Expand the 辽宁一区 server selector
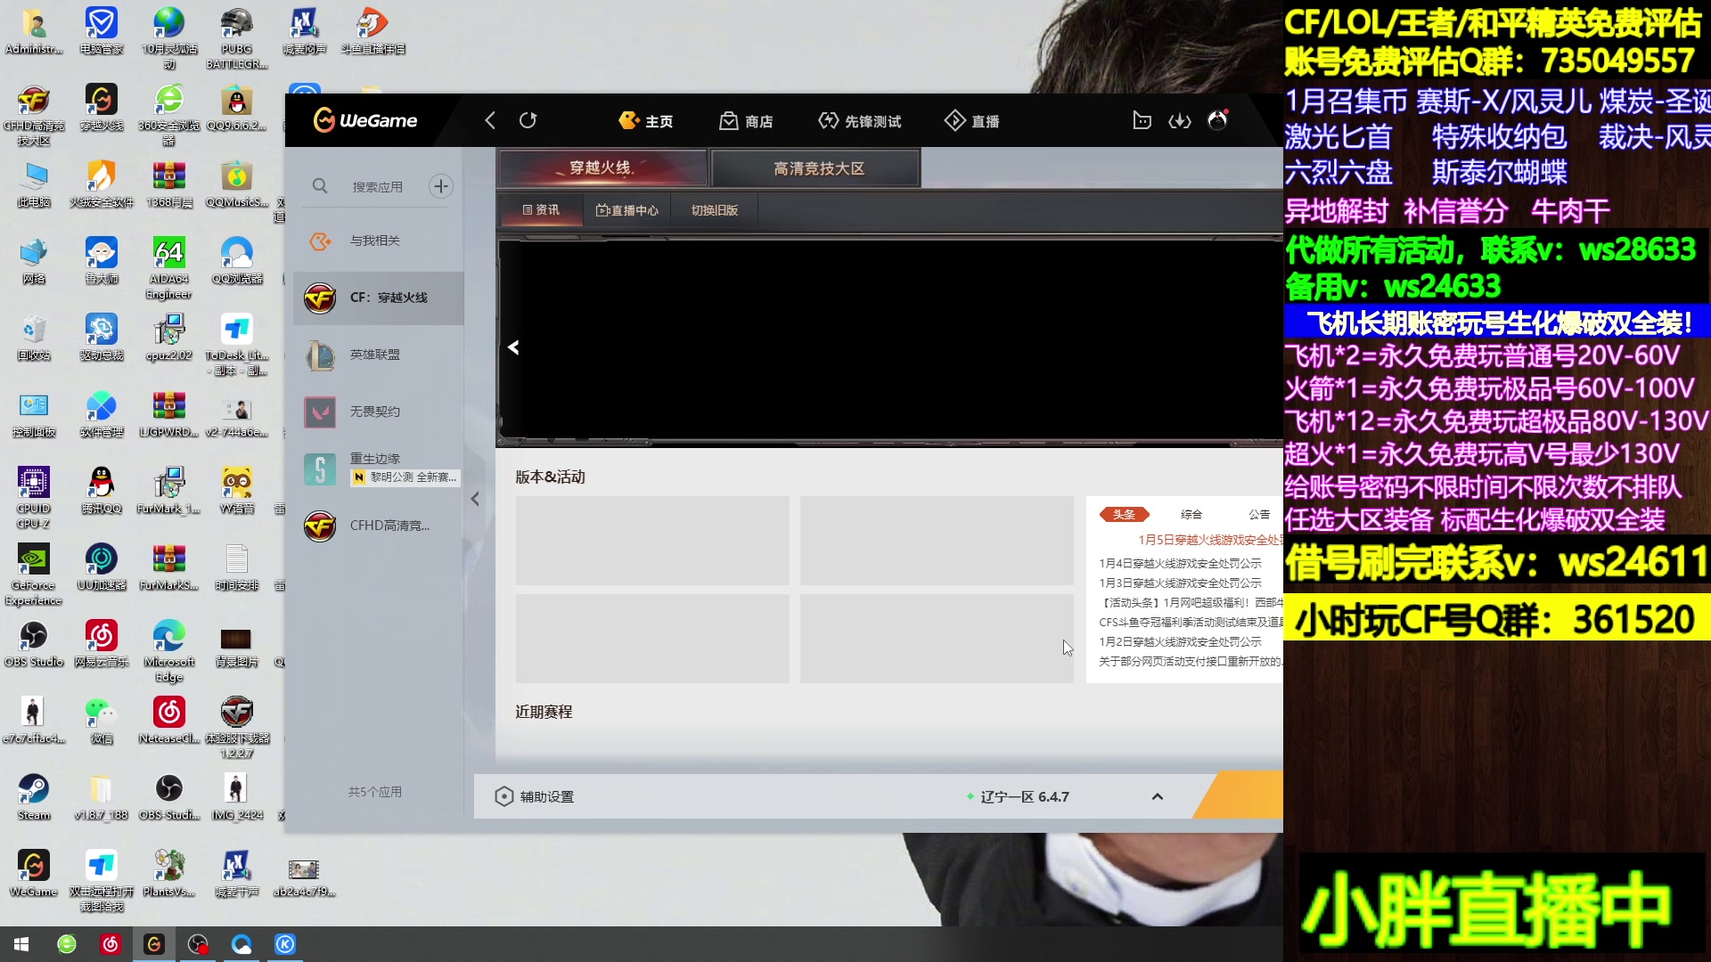This screenshot has width=1711, height=962. 1157,796
